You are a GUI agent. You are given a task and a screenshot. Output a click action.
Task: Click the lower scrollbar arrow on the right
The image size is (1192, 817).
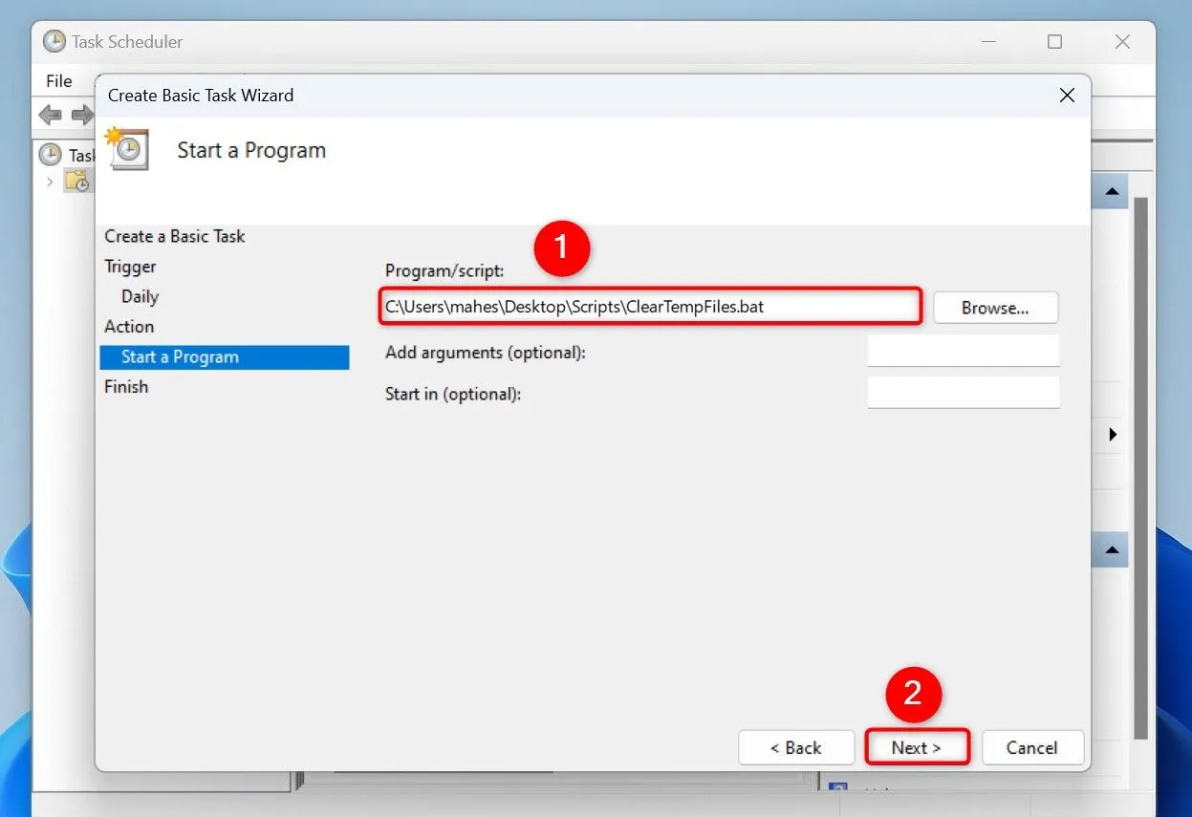pos(1111,549)
